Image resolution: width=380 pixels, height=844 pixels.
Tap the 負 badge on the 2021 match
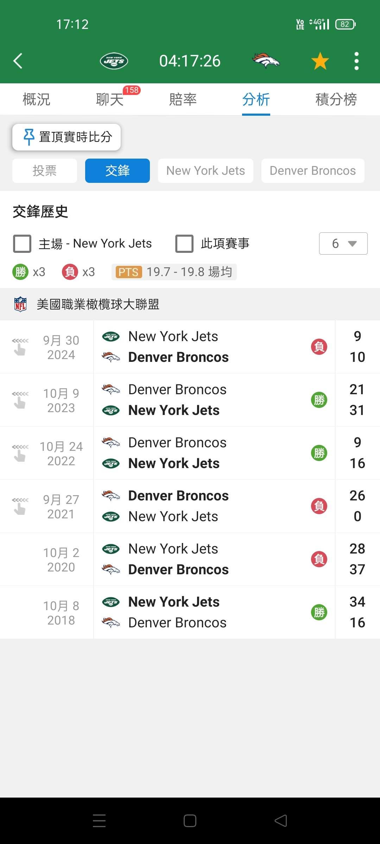pos(319,506)
